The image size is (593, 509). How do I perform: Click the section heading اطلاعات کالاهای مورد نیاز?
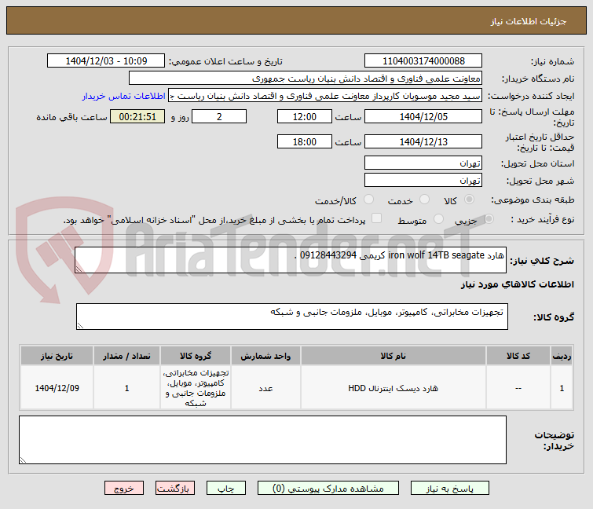pos(518,284)
